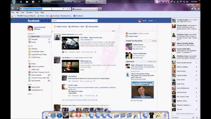The height and width of the screenshot is (119, 211).
Task: Add Bailey Bowen as a friend
Action: tap(138, 49)
